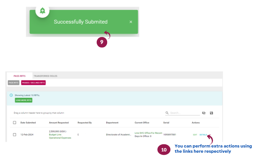Image resolution: width=253 pixels, height=158 pixels.
Task: Open the TRANSFERRED ROLES tab
Action: coord(46,76)
